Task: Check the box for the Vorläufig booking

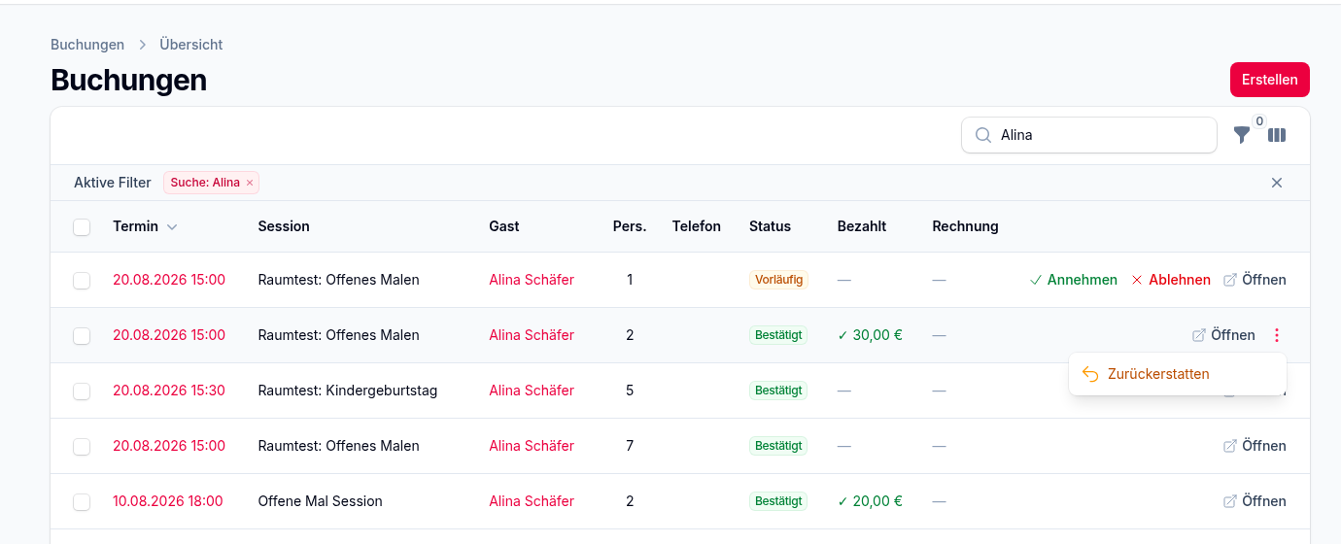Action: pyautogui.click(x=82, y=280)
